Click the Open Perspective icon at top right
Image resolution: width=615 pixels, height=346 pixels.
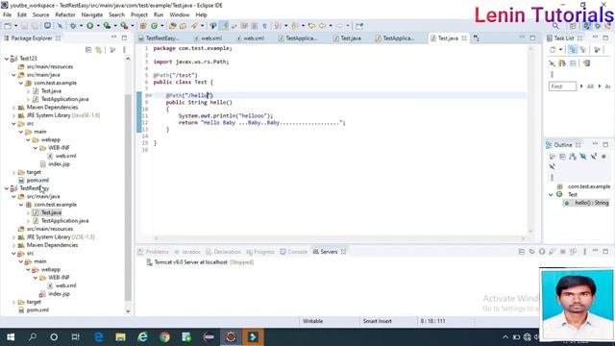click(573, 26)
